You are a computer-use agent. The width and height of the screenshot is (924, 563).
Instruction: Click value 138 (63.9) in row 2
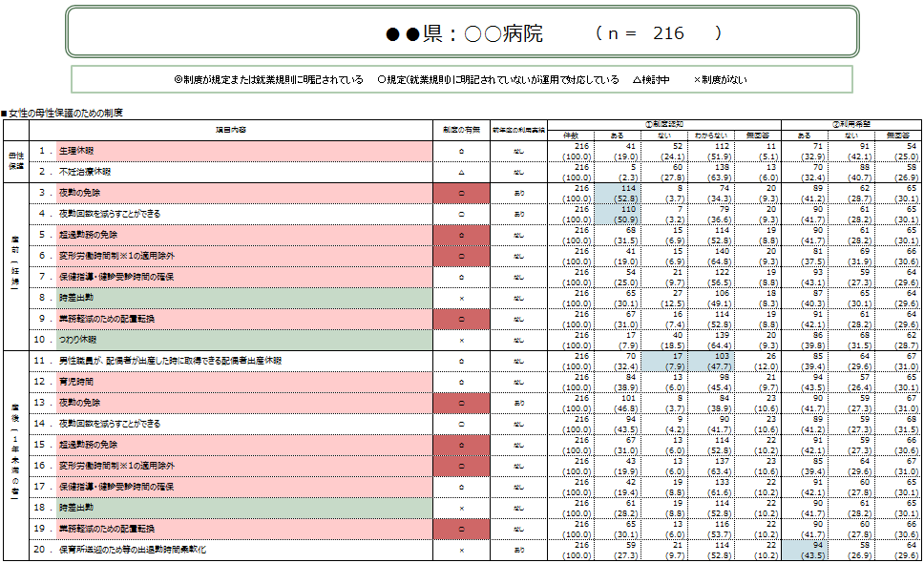click(711, 172)
